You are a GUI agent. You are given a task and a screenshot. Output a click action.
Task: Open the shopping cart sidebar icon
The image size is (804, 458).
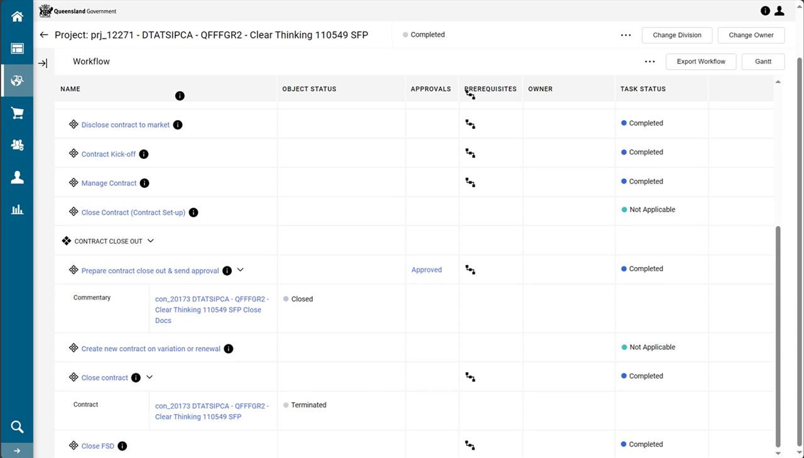[17, 113]
